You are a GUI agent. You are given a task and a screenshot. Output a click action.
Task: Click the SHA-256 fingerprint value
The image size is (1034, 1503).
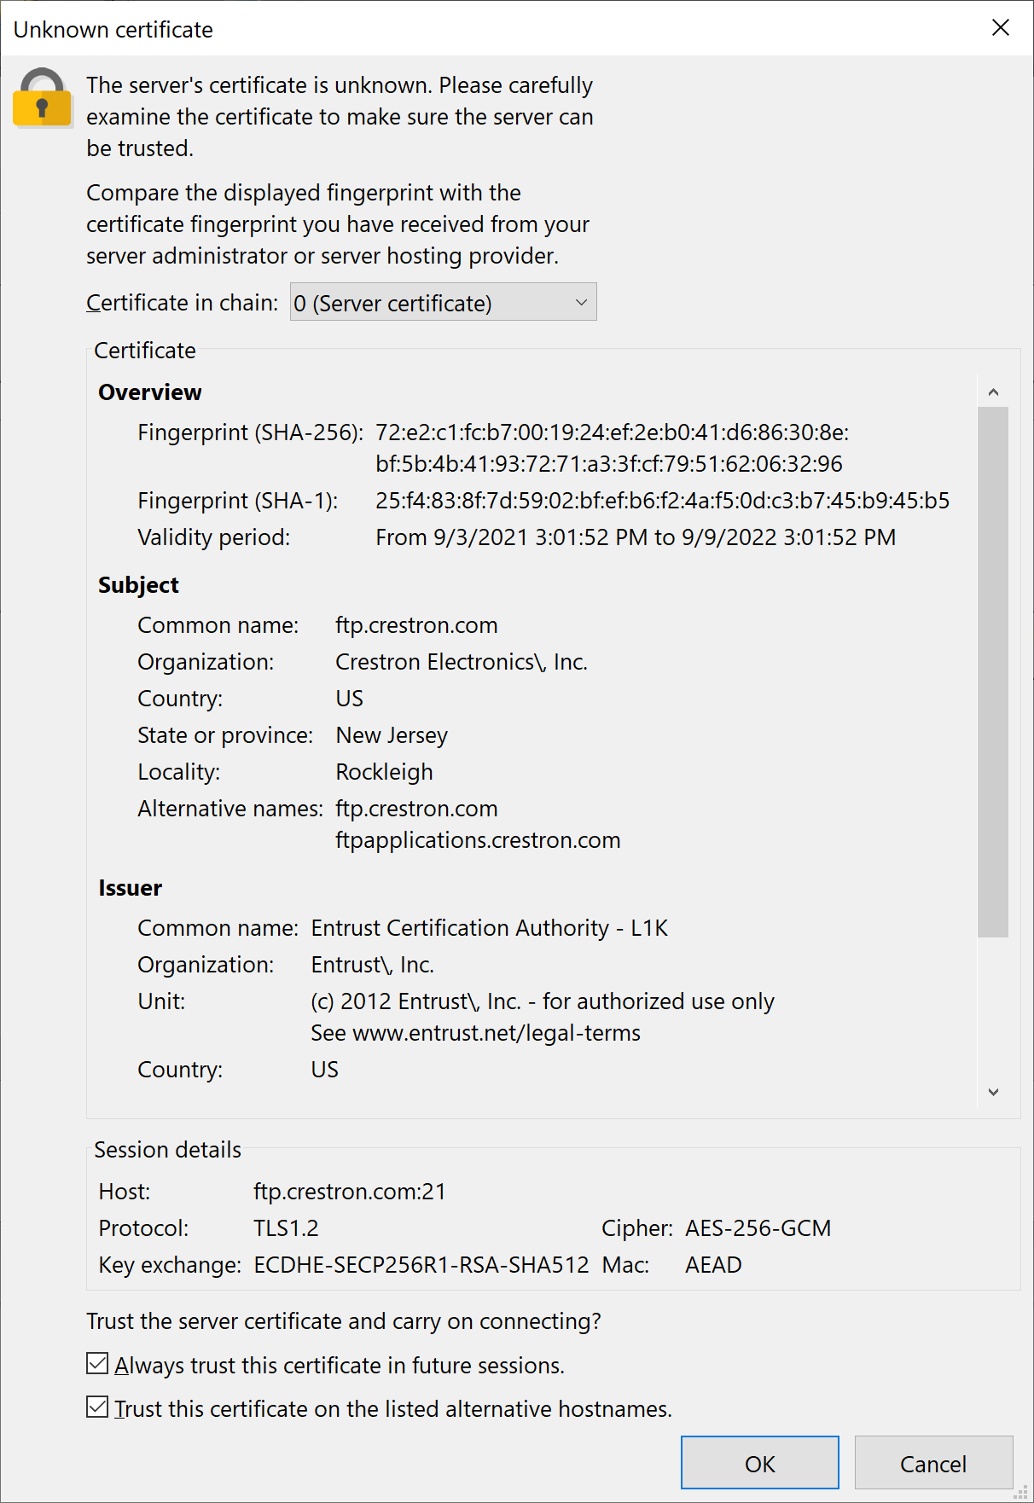coord(611,448)
